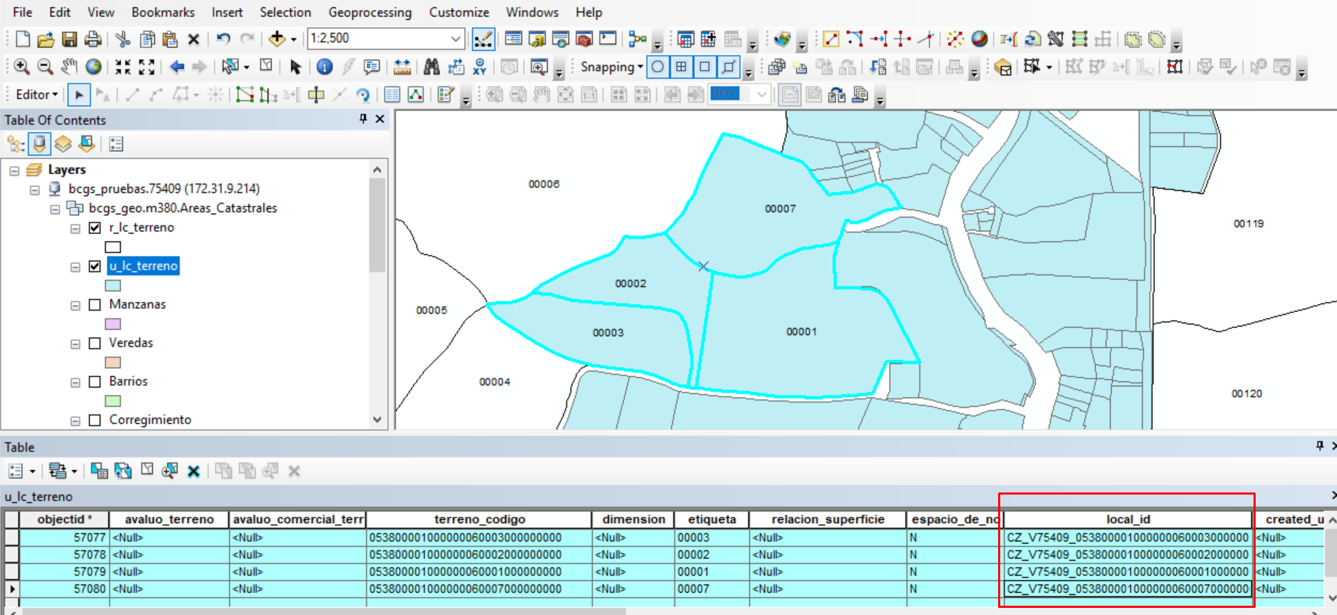Collapse the Layers tree node
1337x615 pixels.
(14, 170)
